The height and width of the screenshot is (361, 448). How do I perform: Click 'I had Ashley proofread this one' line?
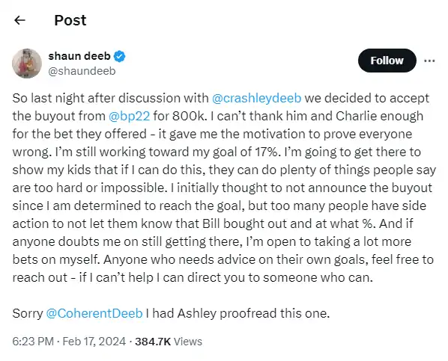(x=237, y=313)
